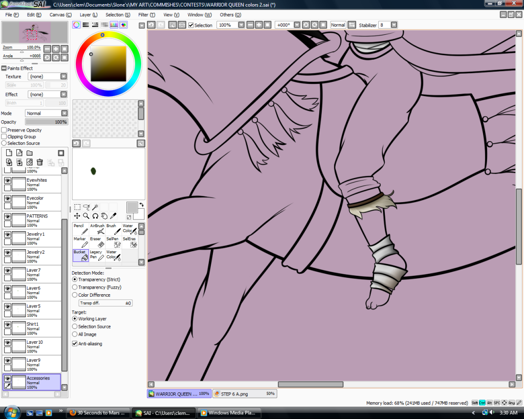
Task: Click the undo button in top toolbar
Action: pyautogui.click(x=151, y=25)
